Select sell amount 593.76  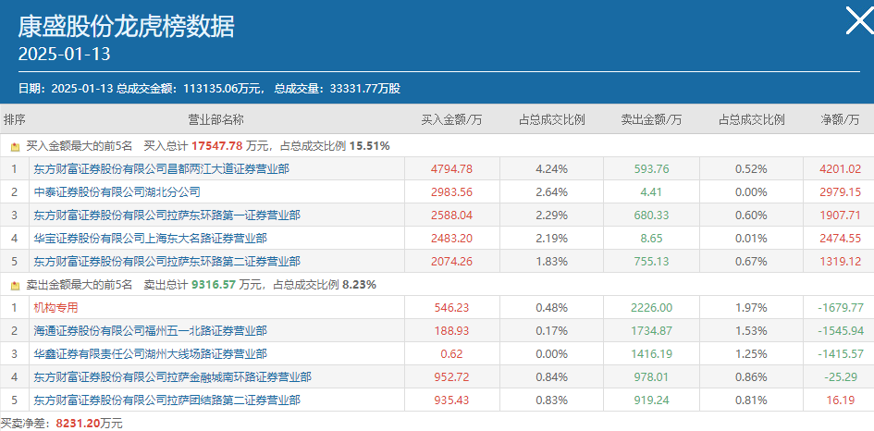click(x=652, y=169)
